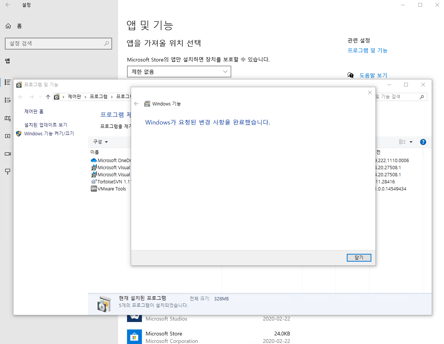Screen dimensions: 444x344
Task: Select startup sidebar icon in Settings
Action: 8,172
